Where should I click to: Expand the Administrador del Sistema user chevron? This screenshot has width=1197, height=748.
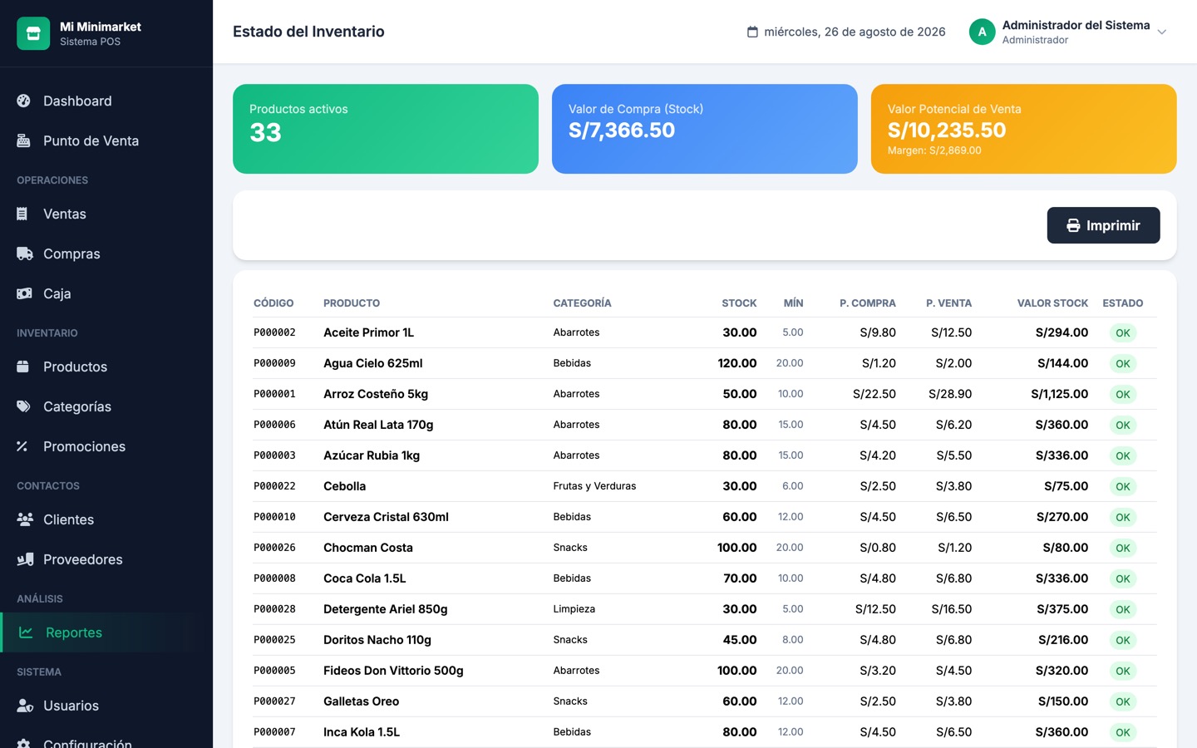(x=1162, y=32)
